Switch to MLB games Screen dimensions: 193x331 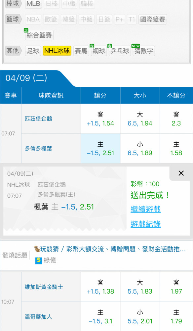[33, 4]
